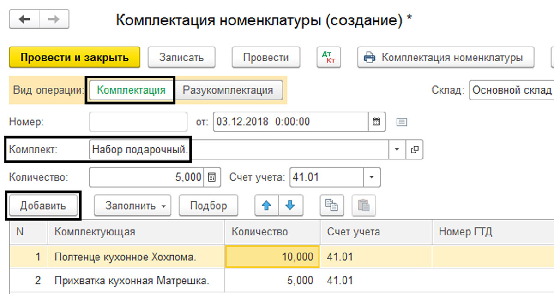Click the Номер input field
The width and height of the screenshot is (554, 294).
click(x=138, y=122)
